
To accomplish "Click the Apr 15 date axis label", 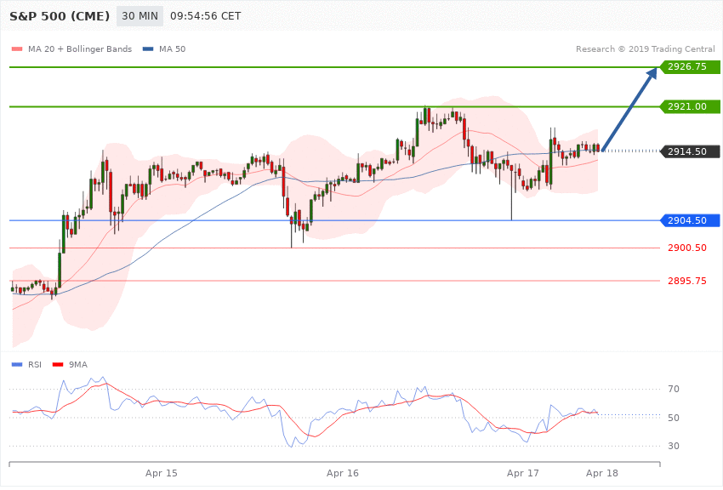I will (x=162, y=473).
